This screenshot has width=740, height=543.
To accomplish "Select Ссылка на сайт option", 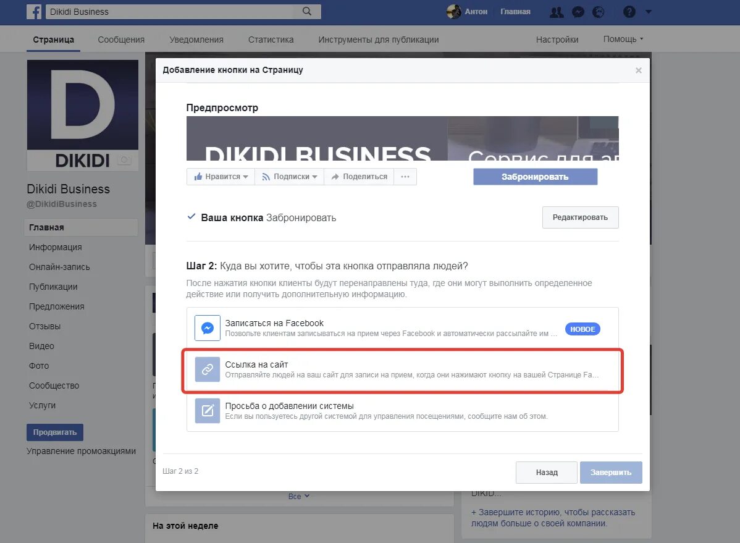I will pyautogui.click(x=402, y=369).
